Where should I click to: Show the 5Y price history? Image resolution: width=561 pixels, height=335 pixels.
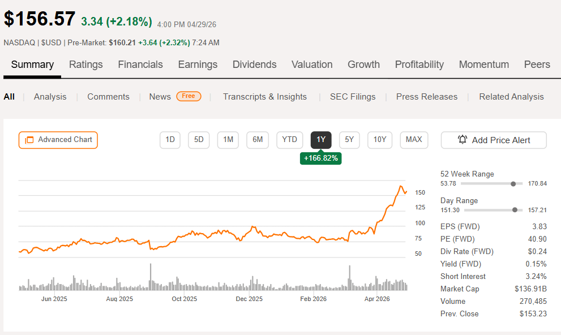[349, 140]
